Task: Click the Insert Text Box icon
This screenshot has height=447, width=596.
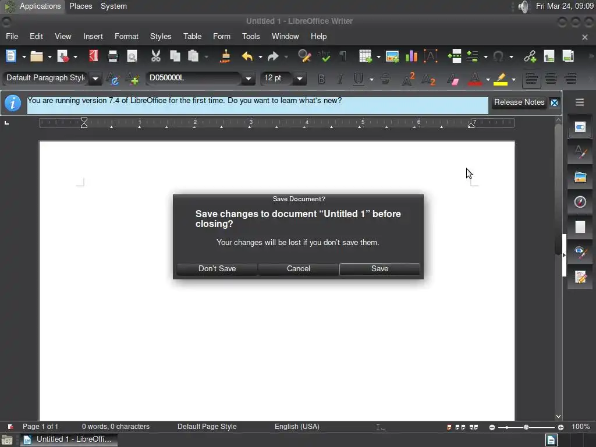Action: [x=431, y=56]
